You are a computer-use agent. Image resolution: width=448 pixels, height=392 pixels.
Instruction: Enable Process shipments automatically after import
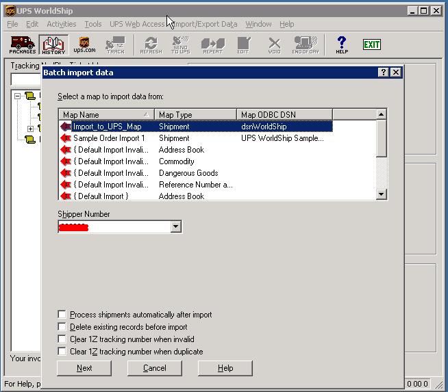pos(63,315)
